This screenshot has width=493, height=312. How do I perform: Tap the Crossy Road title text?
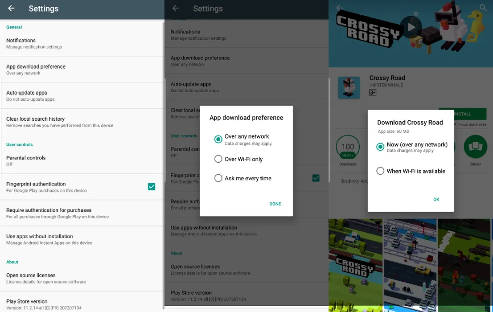(387, 78)
